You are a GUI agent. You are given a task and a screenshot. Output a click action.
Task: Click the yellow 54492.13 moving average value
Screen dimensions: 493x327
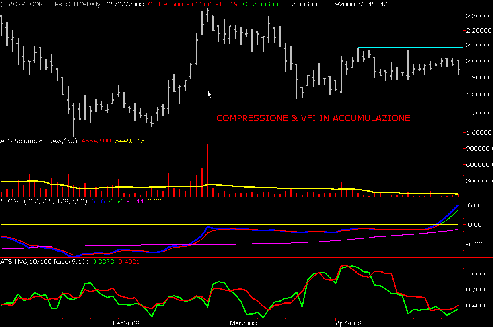tap(129, 141)
